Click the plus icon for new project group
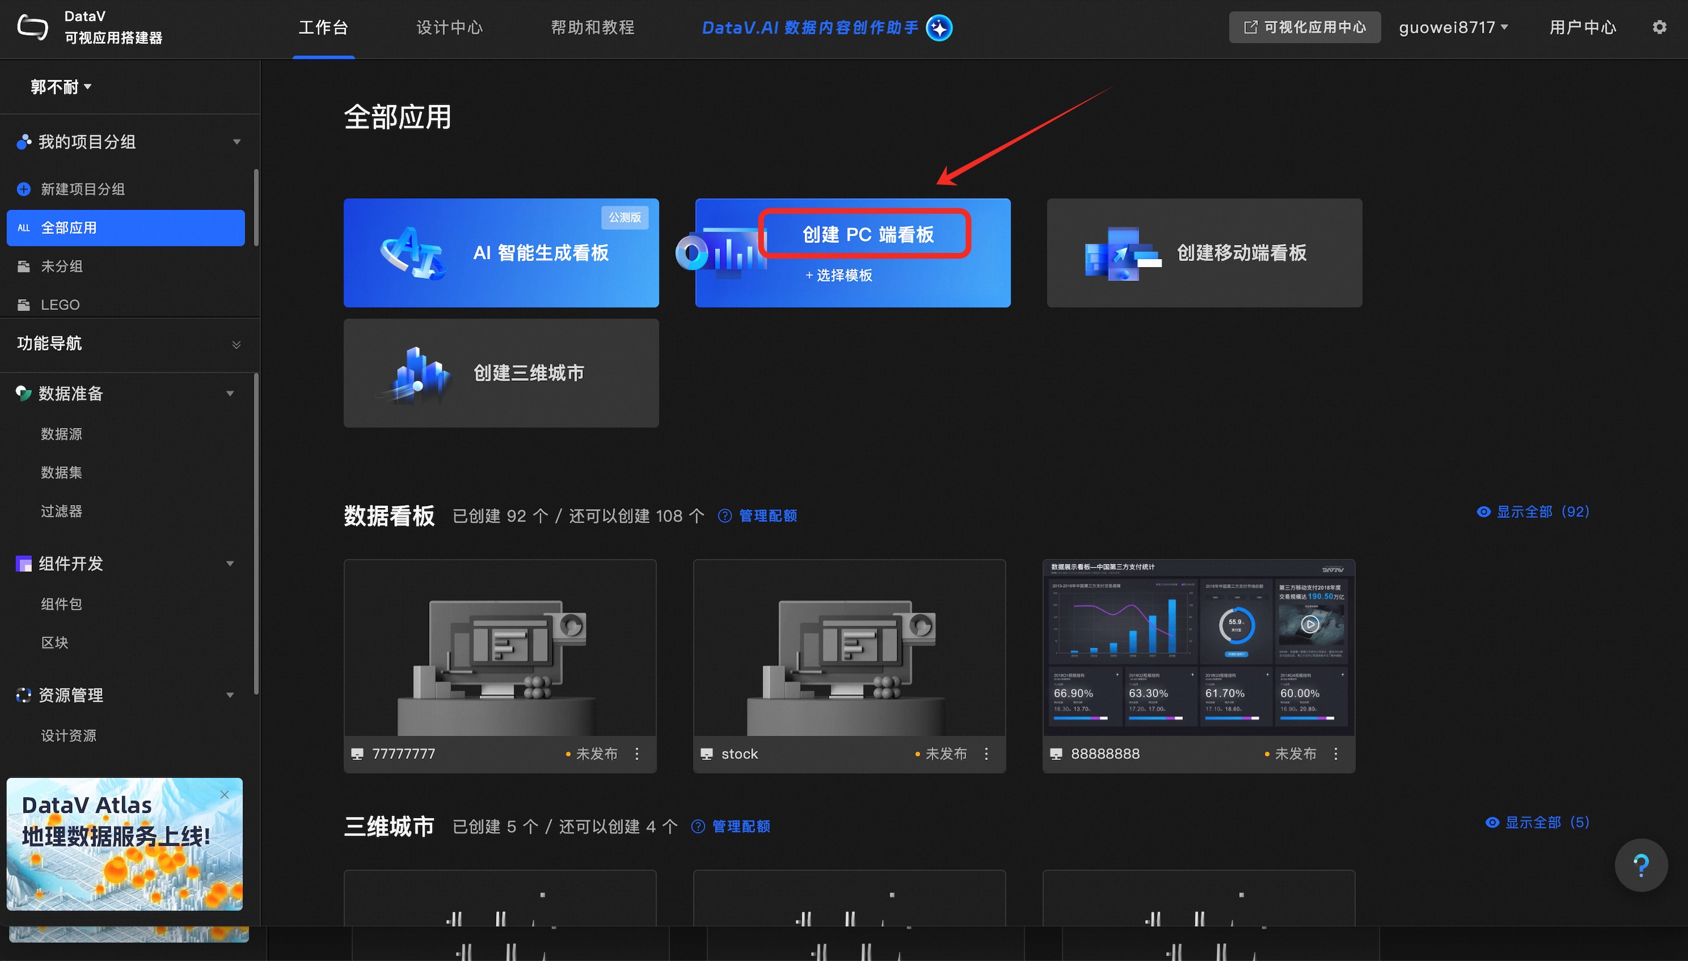The width and height of the screenshot is (1688, 961). (x=24, y=189)
